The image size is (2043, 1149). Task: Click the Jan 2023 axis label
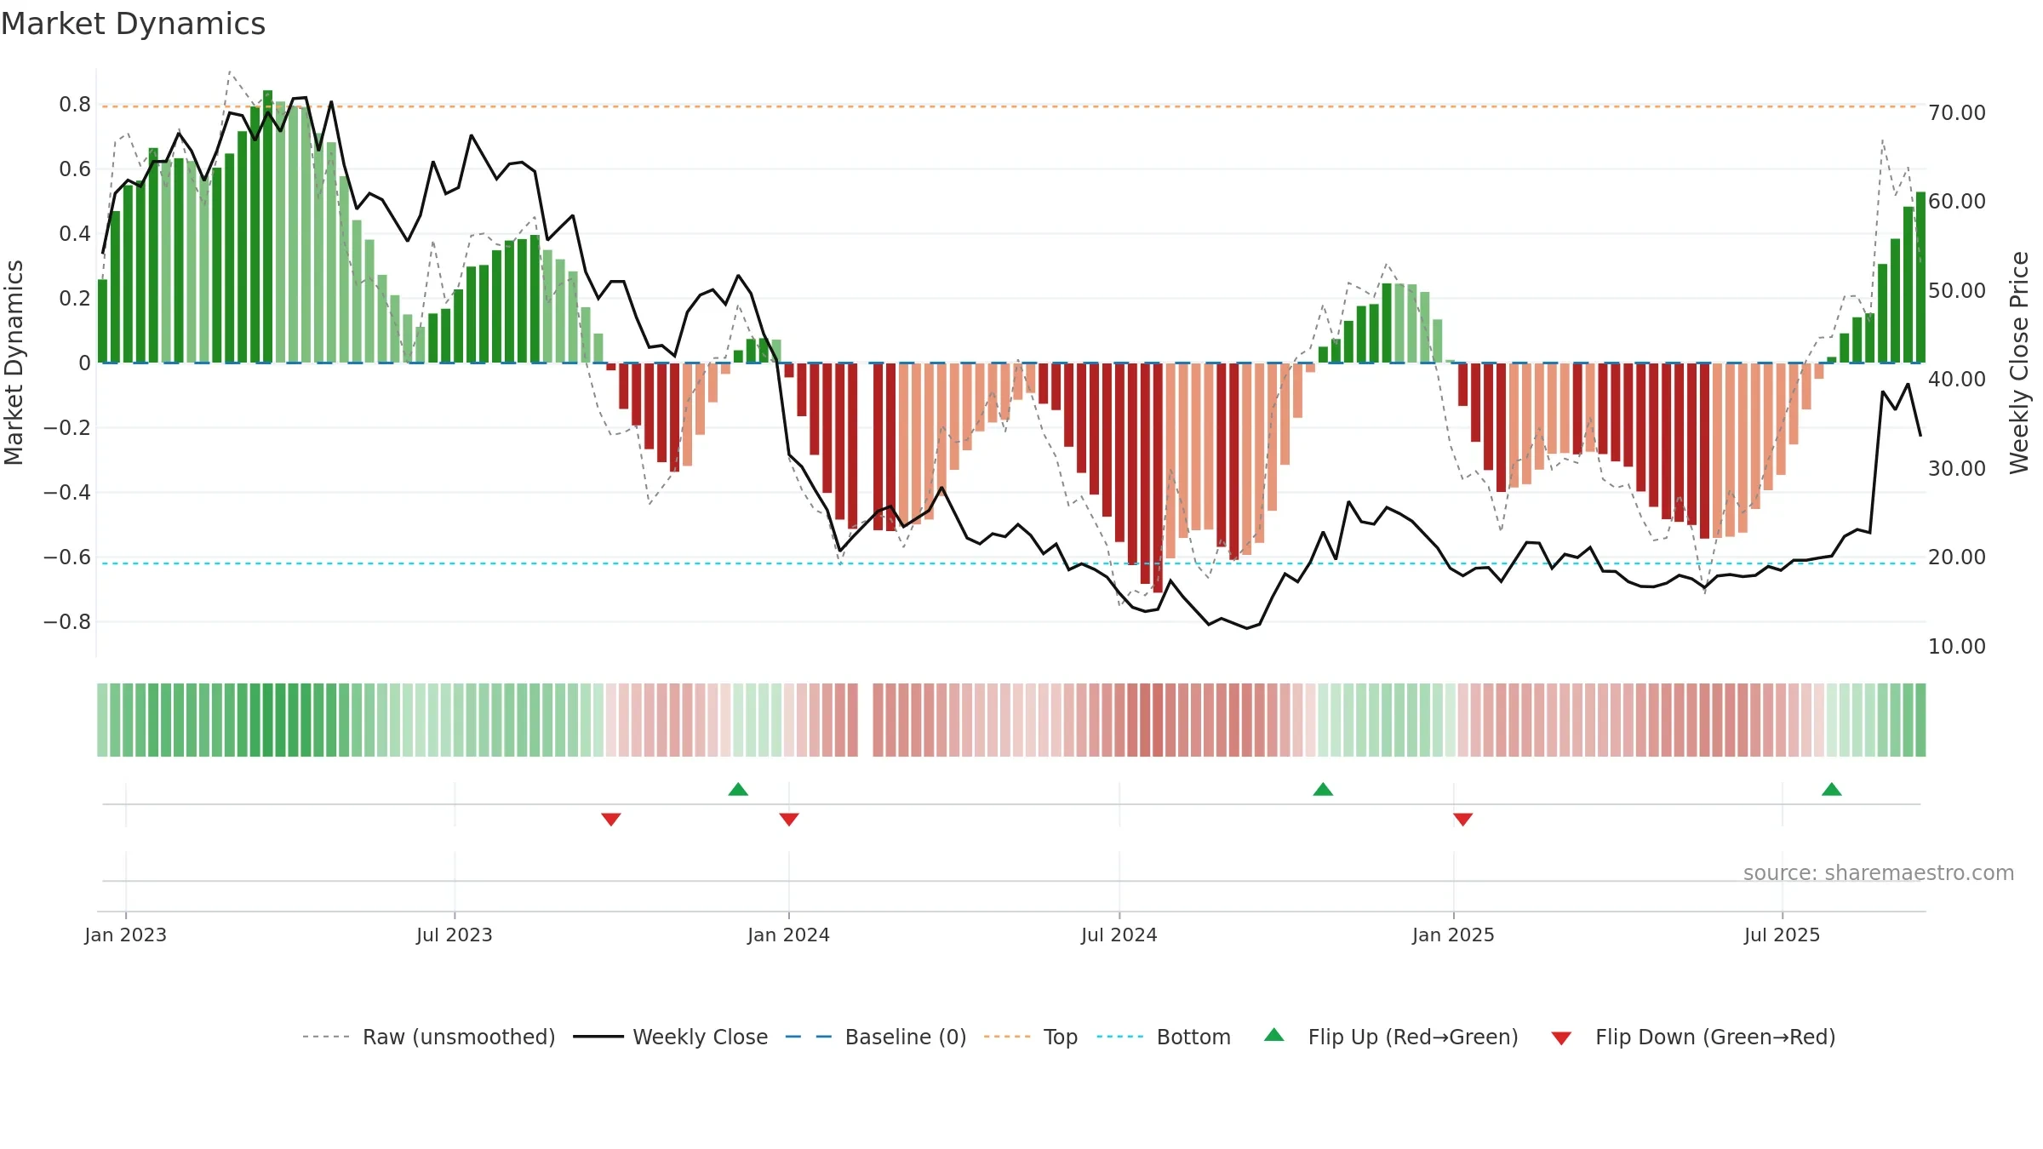(x=125, y=935)
